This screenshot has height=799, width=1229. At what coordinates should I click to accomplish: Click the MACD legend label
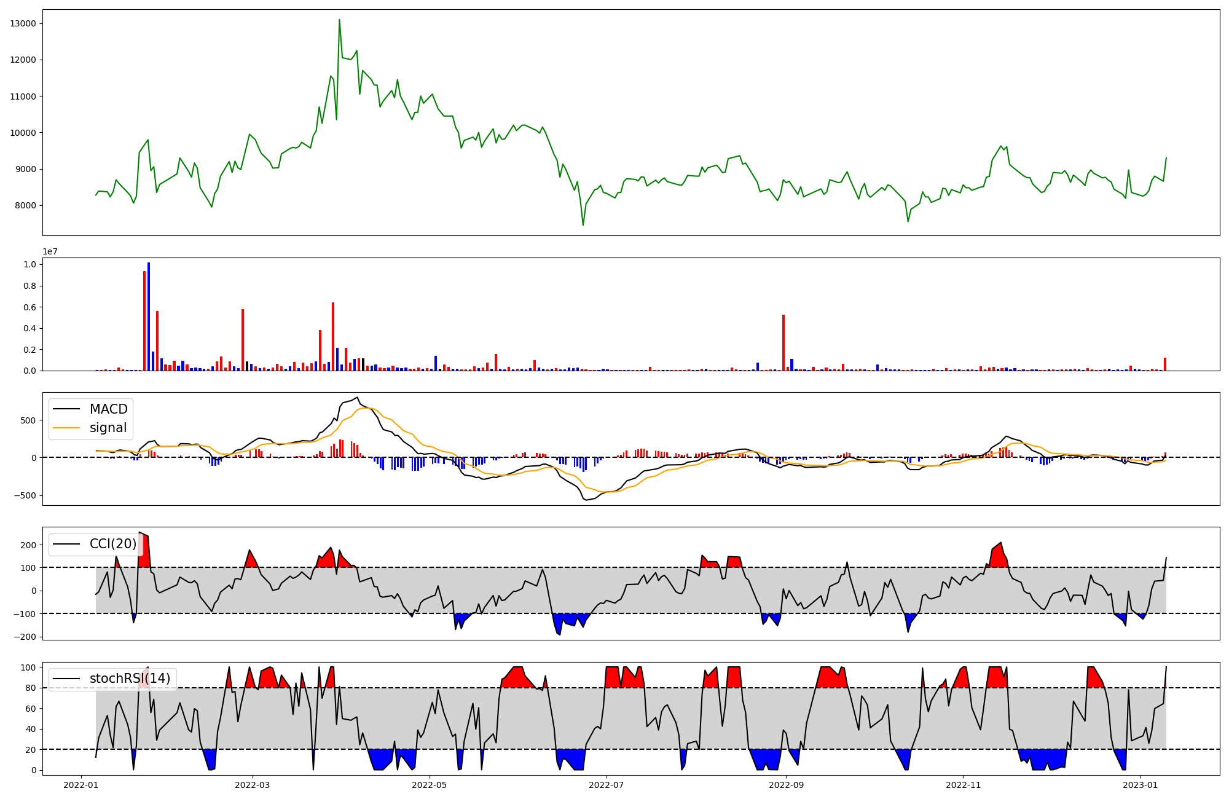[x=108, y=409]
